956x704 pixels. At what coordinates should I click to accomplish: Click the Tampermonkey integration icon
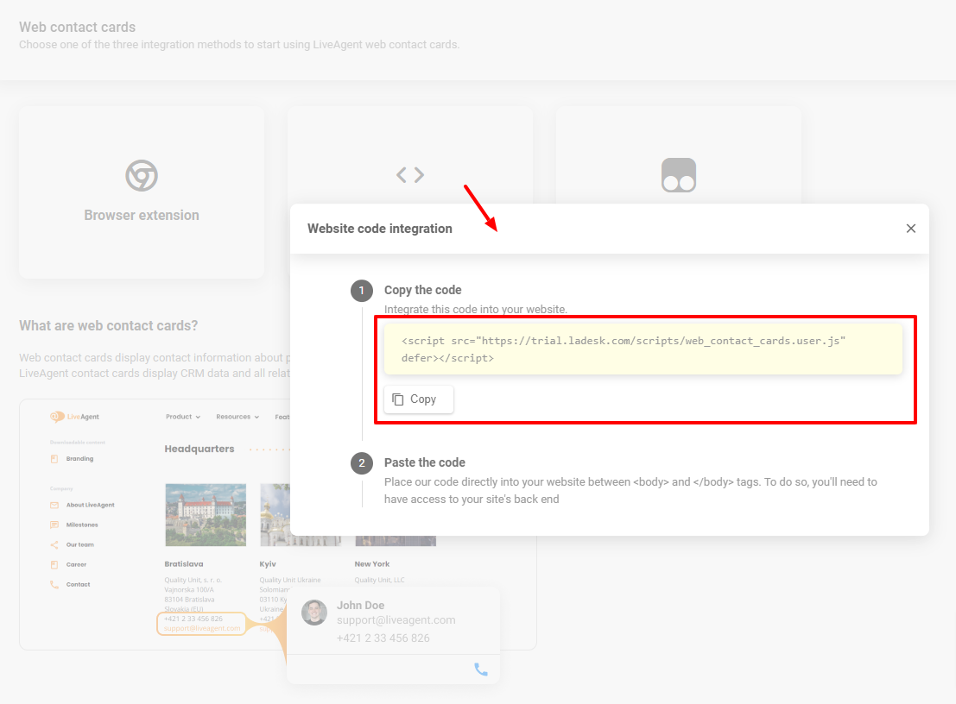(678, 175)
